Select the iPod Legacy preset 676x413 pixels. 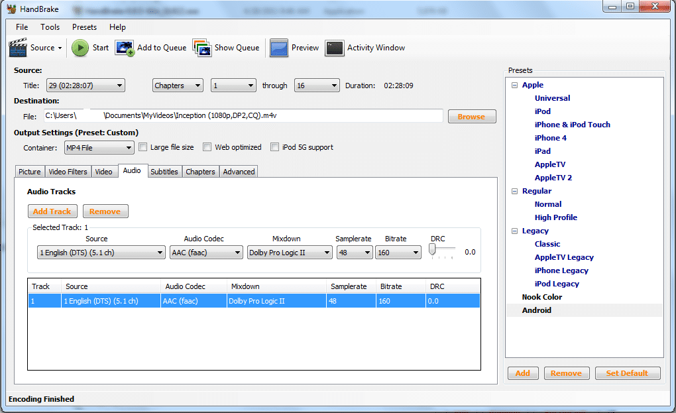pyautogui.click(x=557, y=284)
